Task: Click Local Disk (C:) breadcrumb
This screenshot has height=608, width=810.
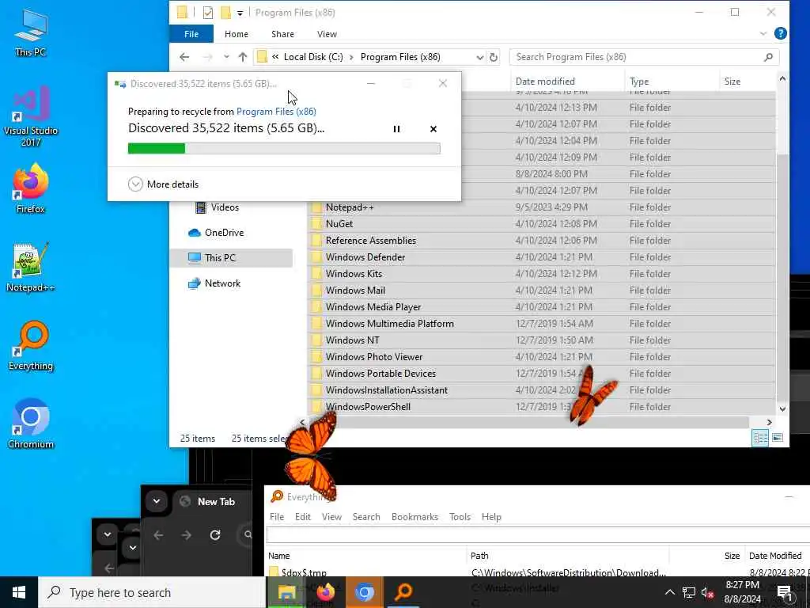Action: (313, 57)
